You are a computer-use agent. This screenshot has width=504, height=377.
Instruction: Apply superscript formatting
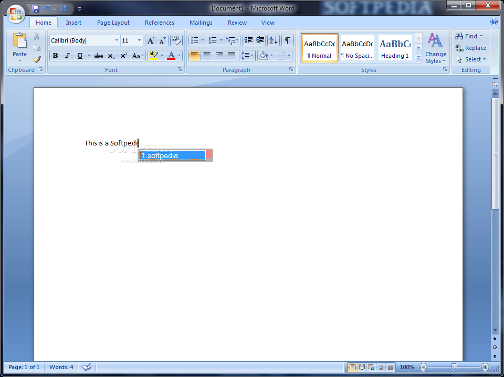(x=123, y=56)
